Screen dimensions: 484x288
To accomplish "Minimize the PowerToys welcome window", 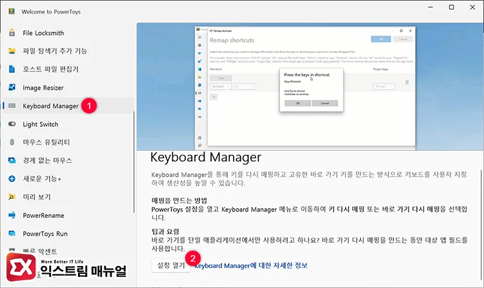I will tap(430, 7).
